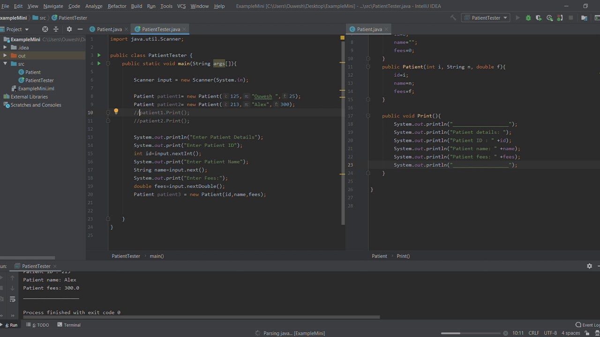Close the left Patient.java tab
The height and width of the screenshot is (337, 600).
click(x=126, y=29)
